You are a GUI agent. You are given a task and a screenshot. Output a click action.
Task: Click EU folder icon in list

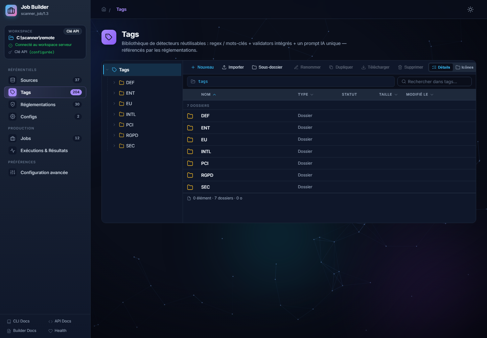190,140
